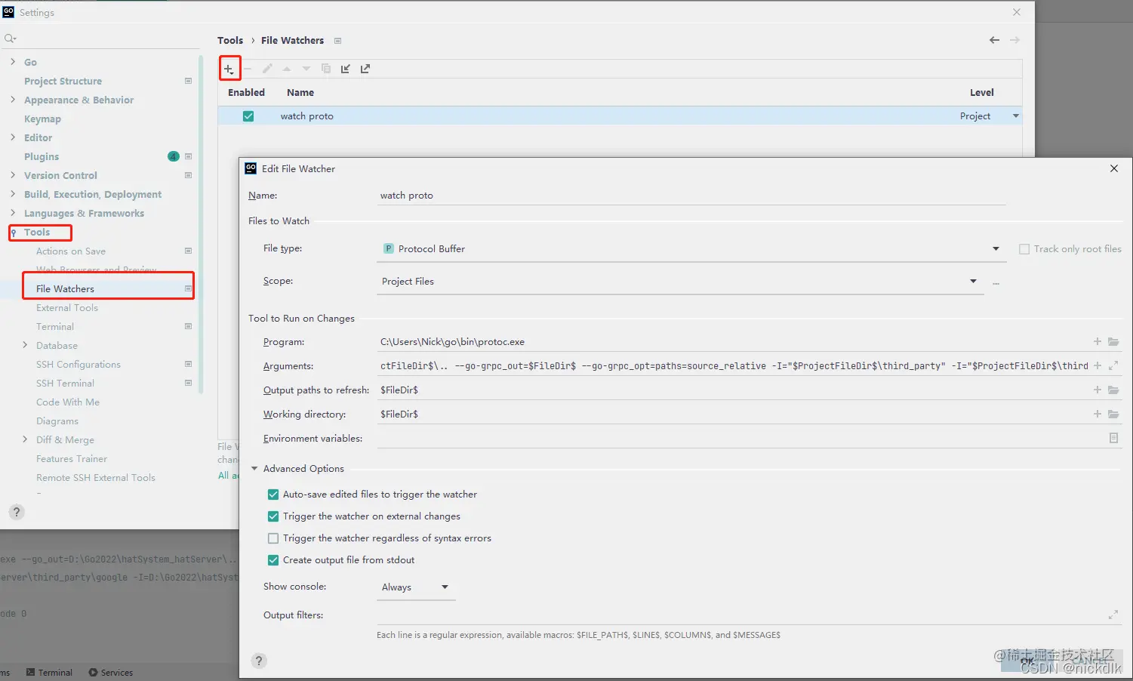Select Plugins in settings tree

coord(42,156)
